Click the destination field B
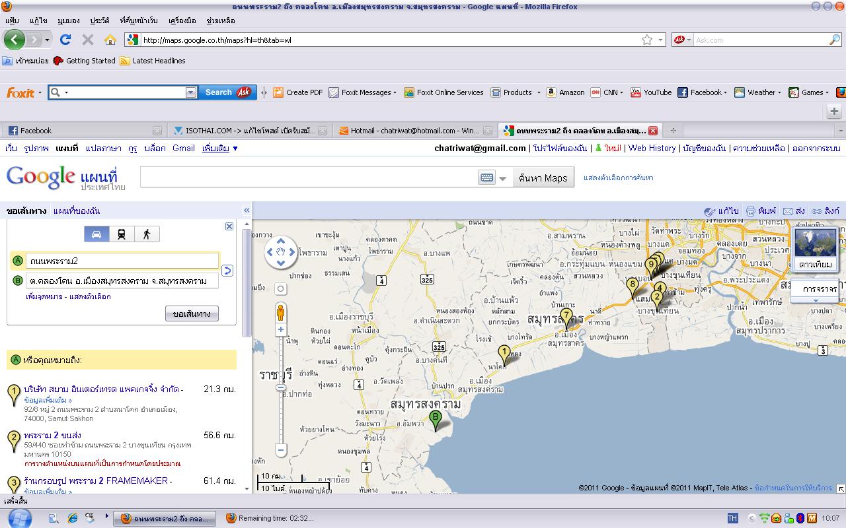The width and height of the screenshot is (846, 528). (x=122, y=280)
